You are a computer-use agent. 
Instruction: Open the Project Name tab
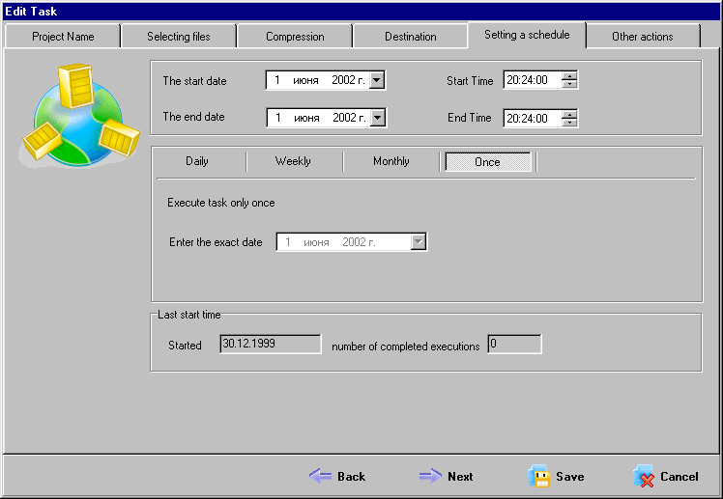click(x=63, y=37)
